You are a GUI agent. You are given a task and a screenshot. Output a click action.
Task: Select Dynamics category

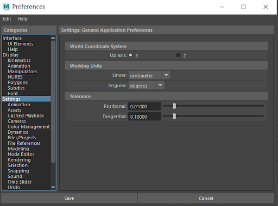pos(18,132)
